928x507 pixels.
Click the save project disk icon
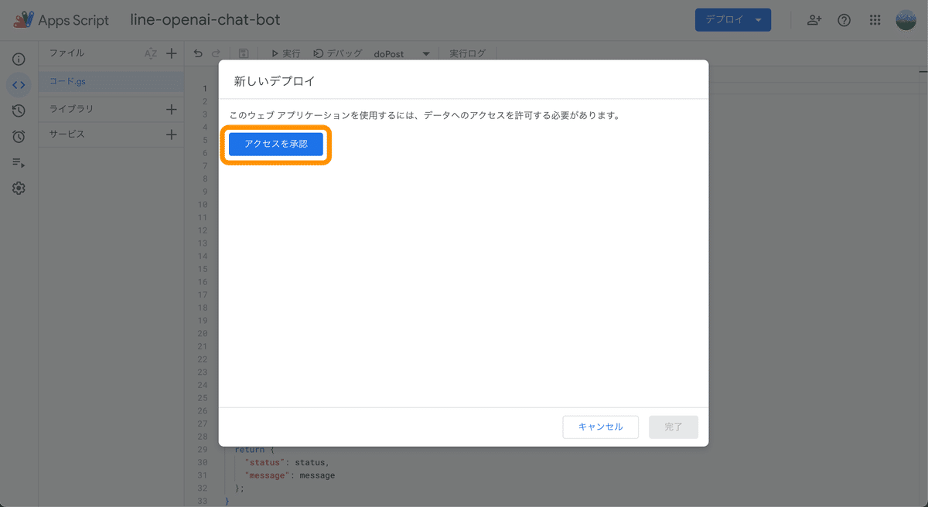point(244,53)
